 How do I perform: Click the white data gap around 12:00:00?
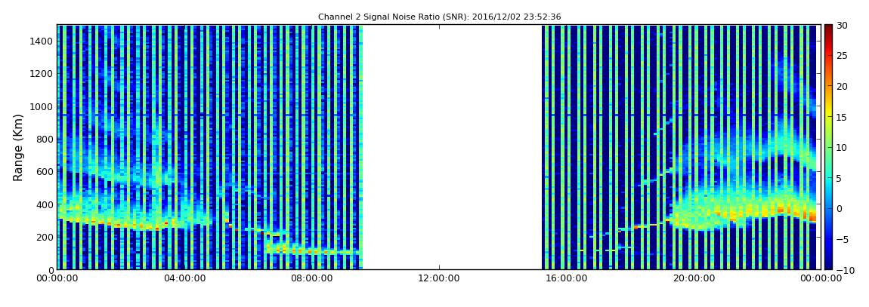(452, 147)
